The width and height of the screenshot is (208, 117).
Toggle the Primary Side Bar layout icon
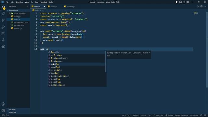(x=177, y=2)
